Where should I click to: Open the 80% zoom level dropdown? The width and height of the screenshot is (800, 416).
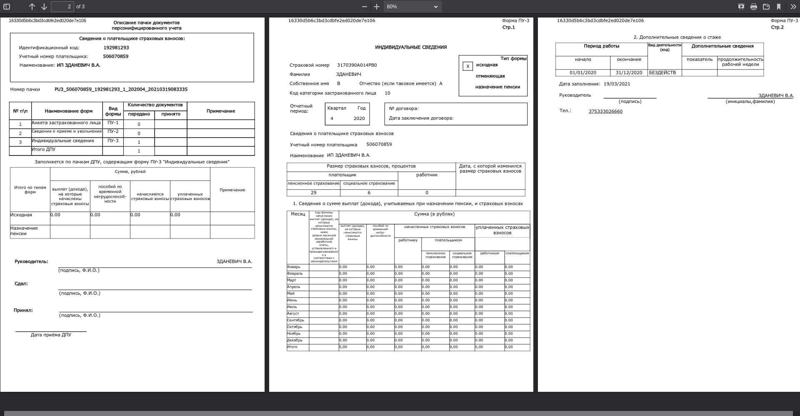412,7
